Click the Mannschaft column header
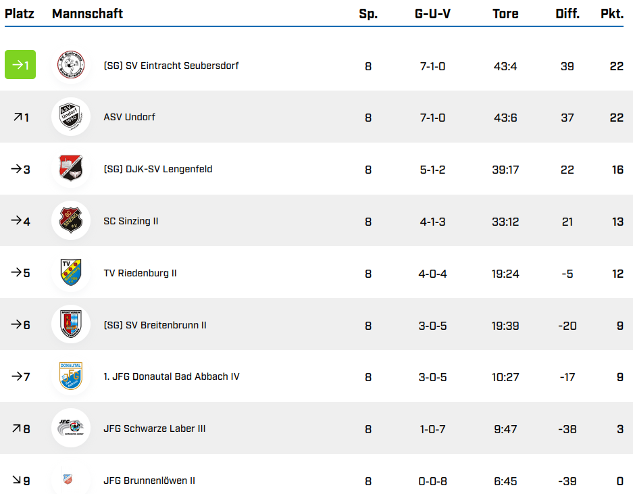 click(87, 14)
